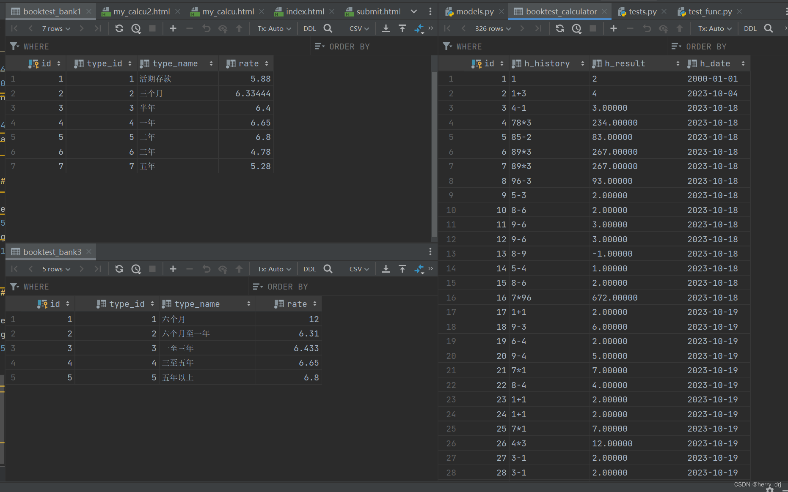Screen dimensions: 788x492
Task: Switch to the tests.py tab
Action: [x=642, y=11]
